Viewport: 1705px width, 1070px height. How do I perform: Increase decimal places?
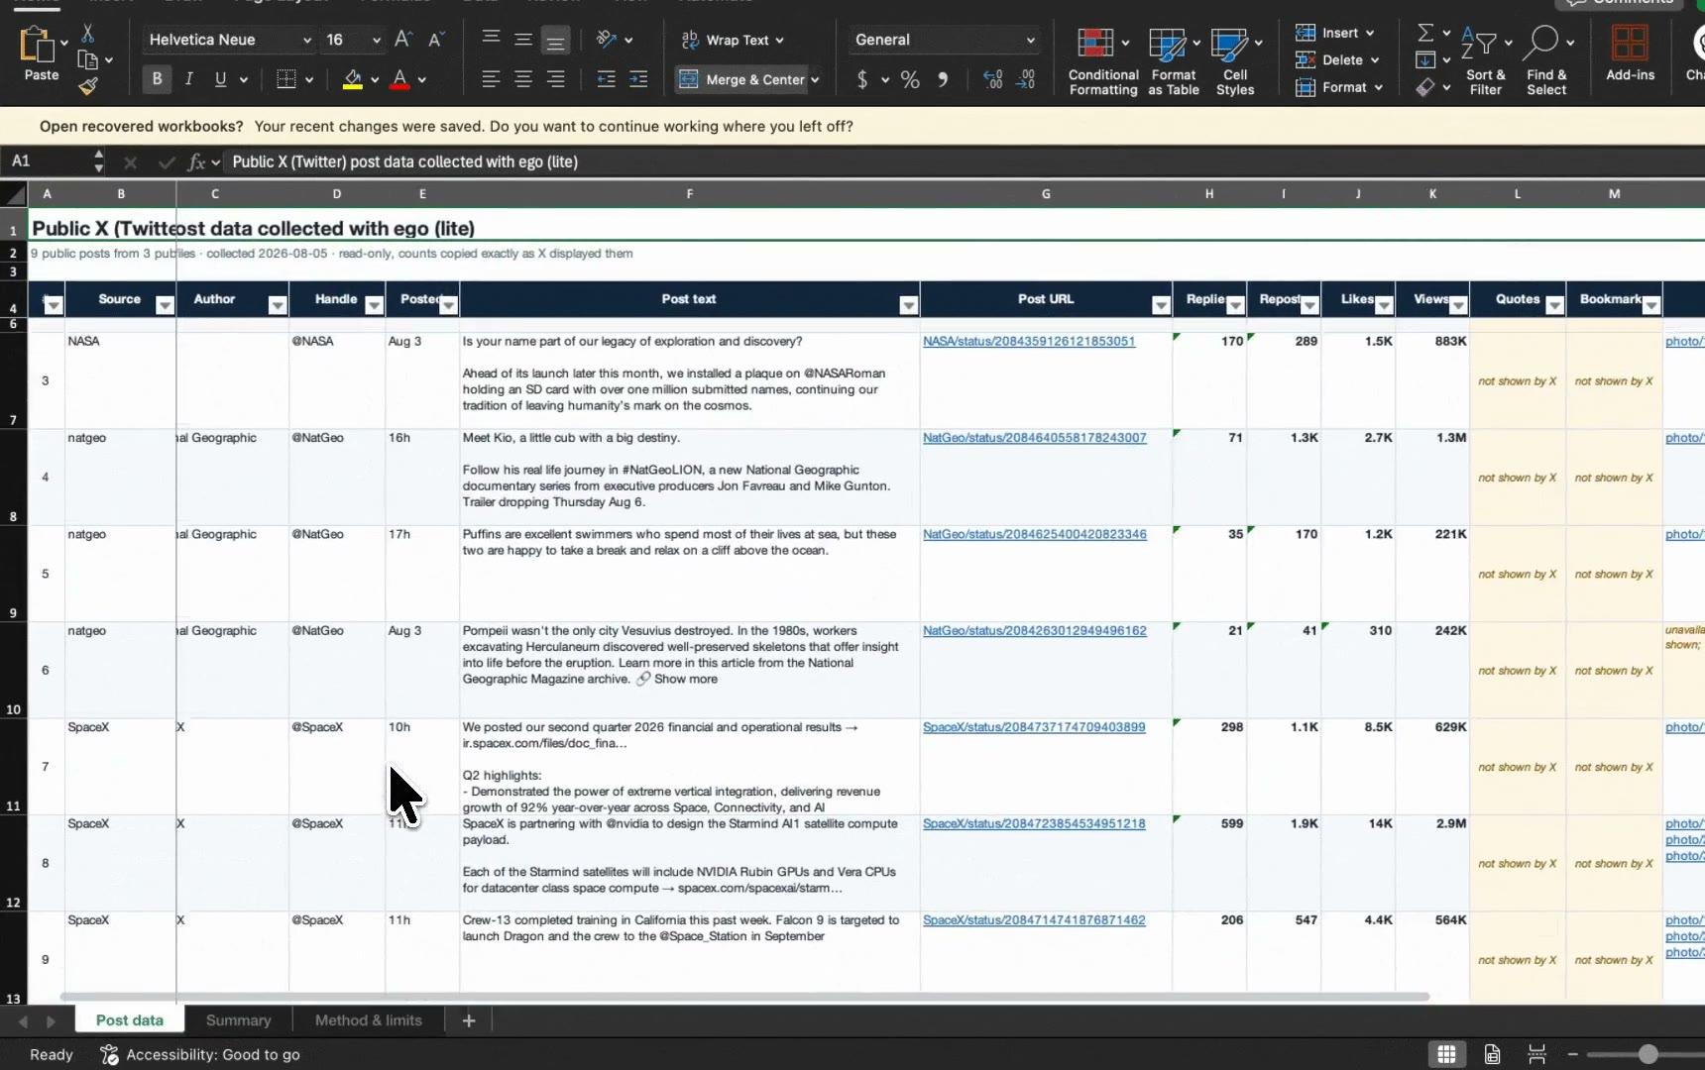(x=992, y=80)
